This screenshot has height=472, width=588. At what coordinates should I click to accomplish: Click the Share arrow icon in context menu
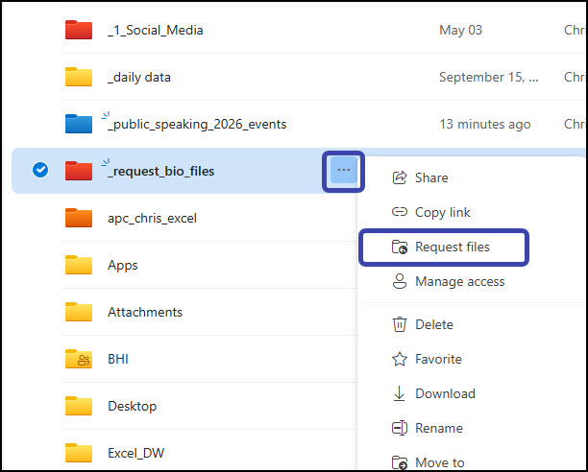pyautogui.click(x=400, y=177)
